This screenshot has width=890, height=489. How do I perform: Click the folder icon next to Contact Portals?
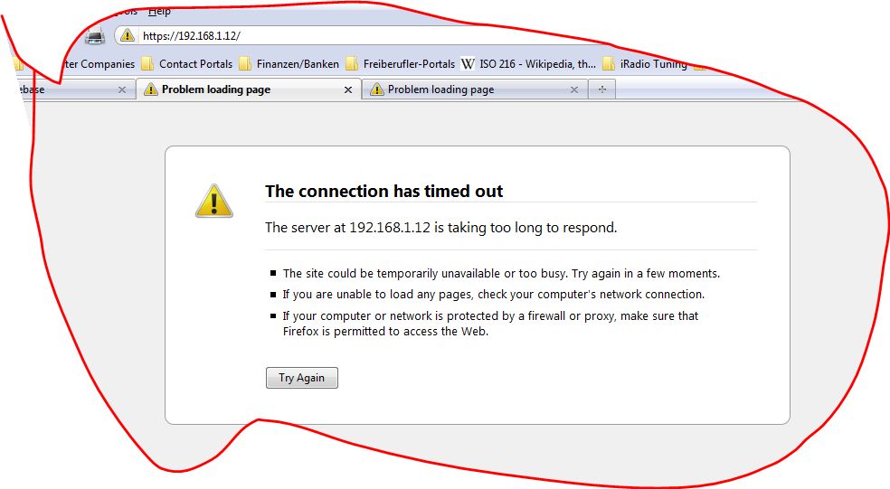[x=147, y=64]
